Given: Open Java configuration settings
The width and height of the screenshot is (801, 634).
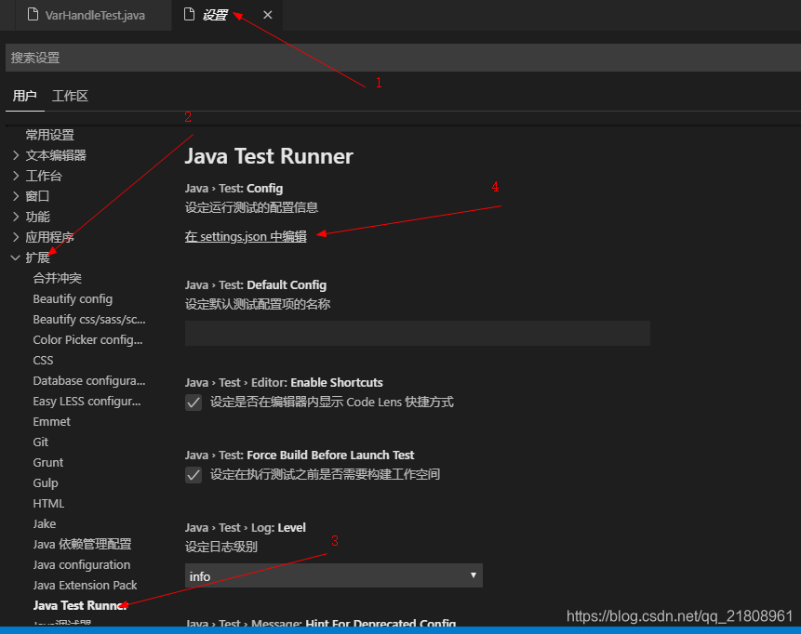Looking at the screenshot, I should point(82,564).
